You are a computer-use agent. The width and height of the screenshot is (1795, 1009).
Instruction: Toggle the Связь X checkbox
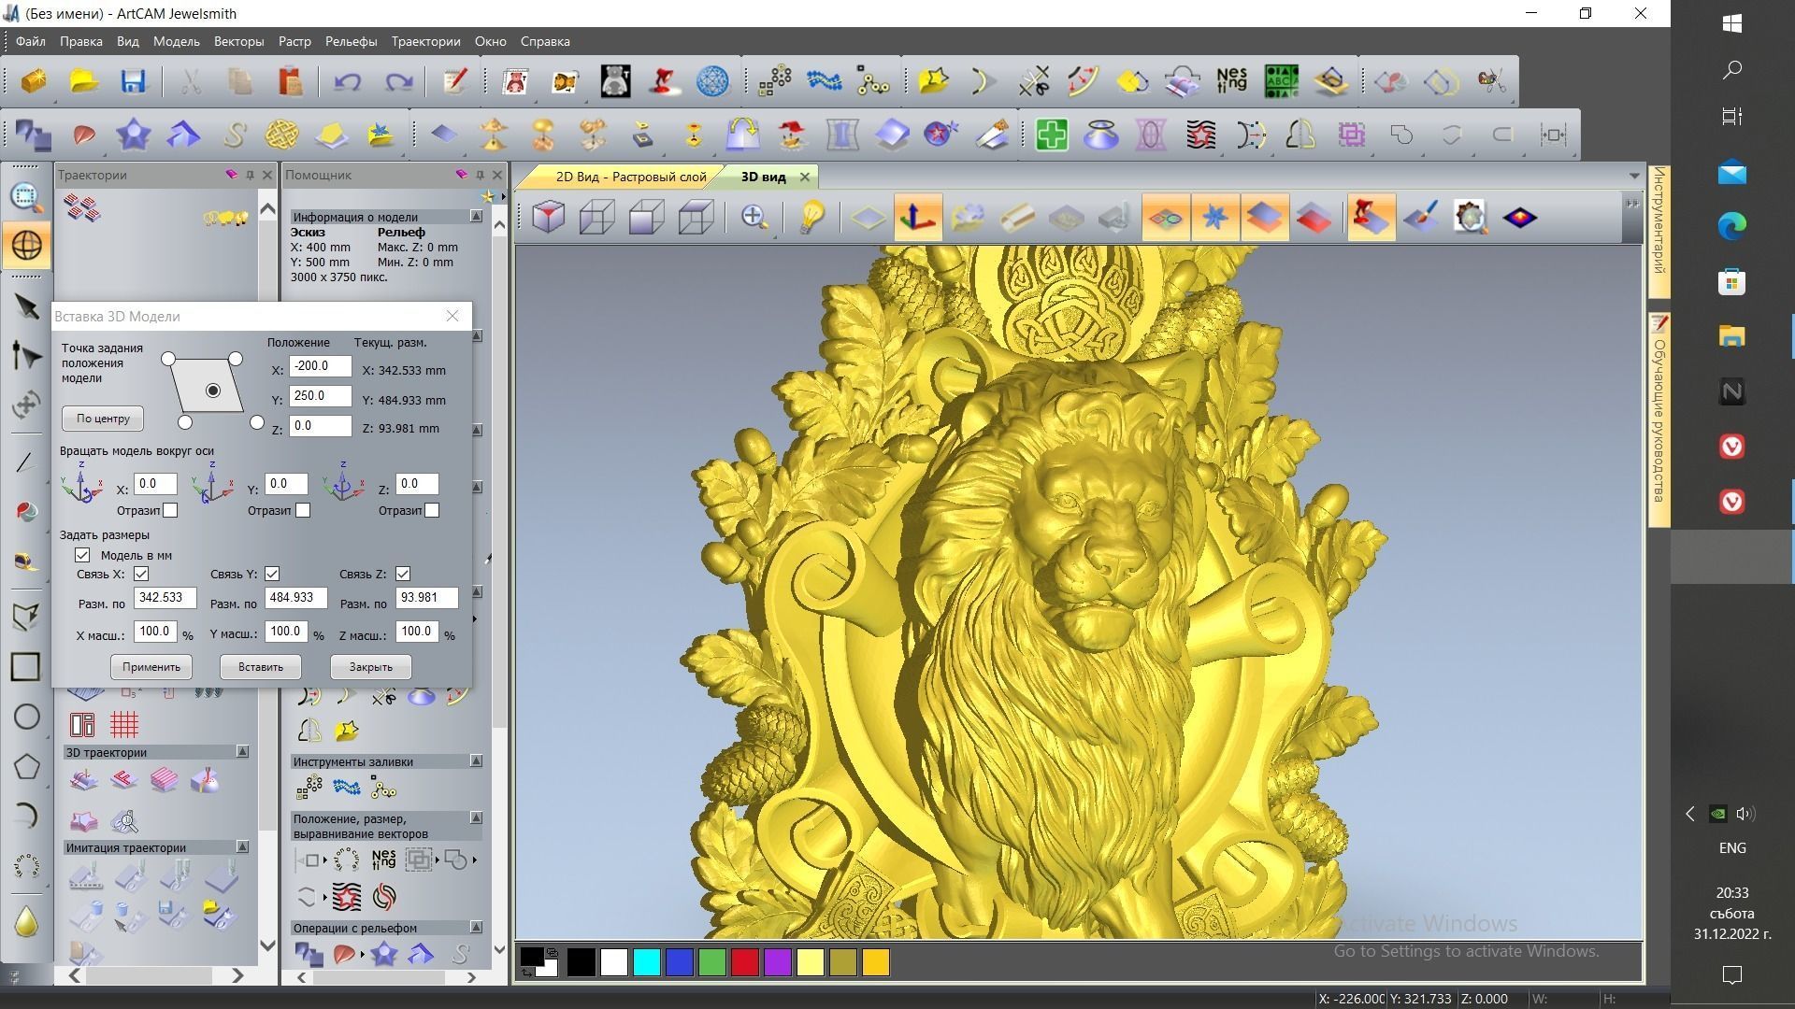coord(141,574)
